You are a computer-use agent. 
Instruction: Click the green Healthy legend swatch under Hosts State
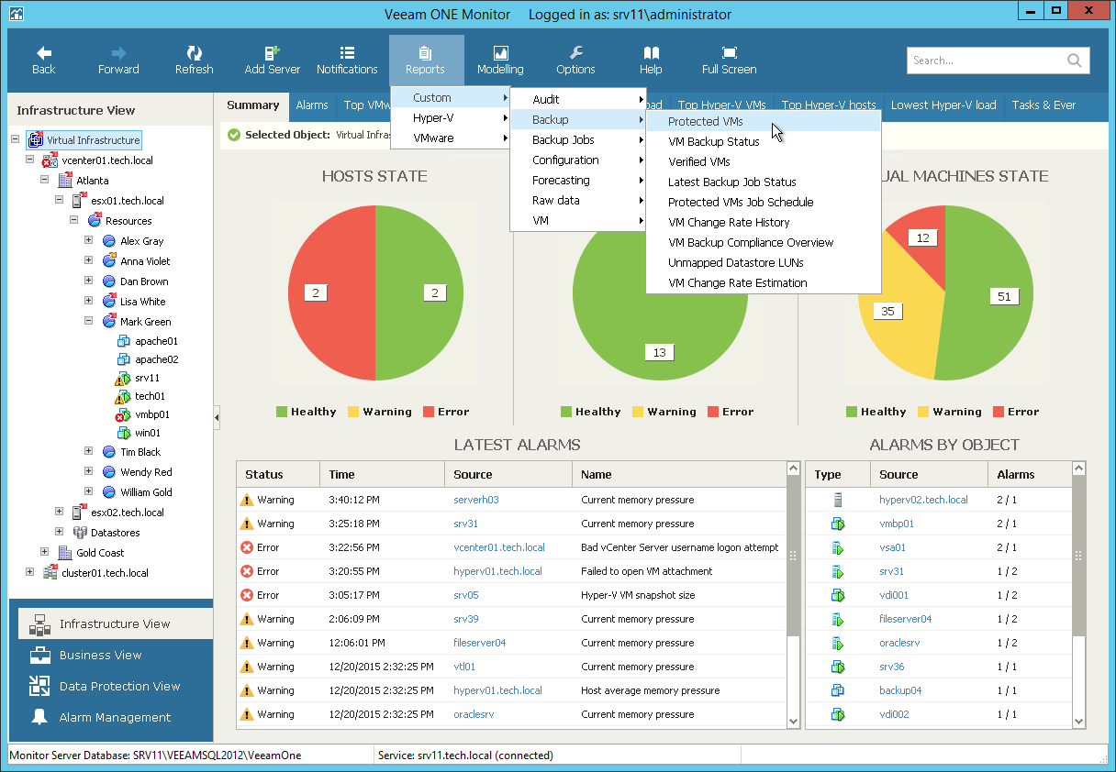tap(282, 412)
